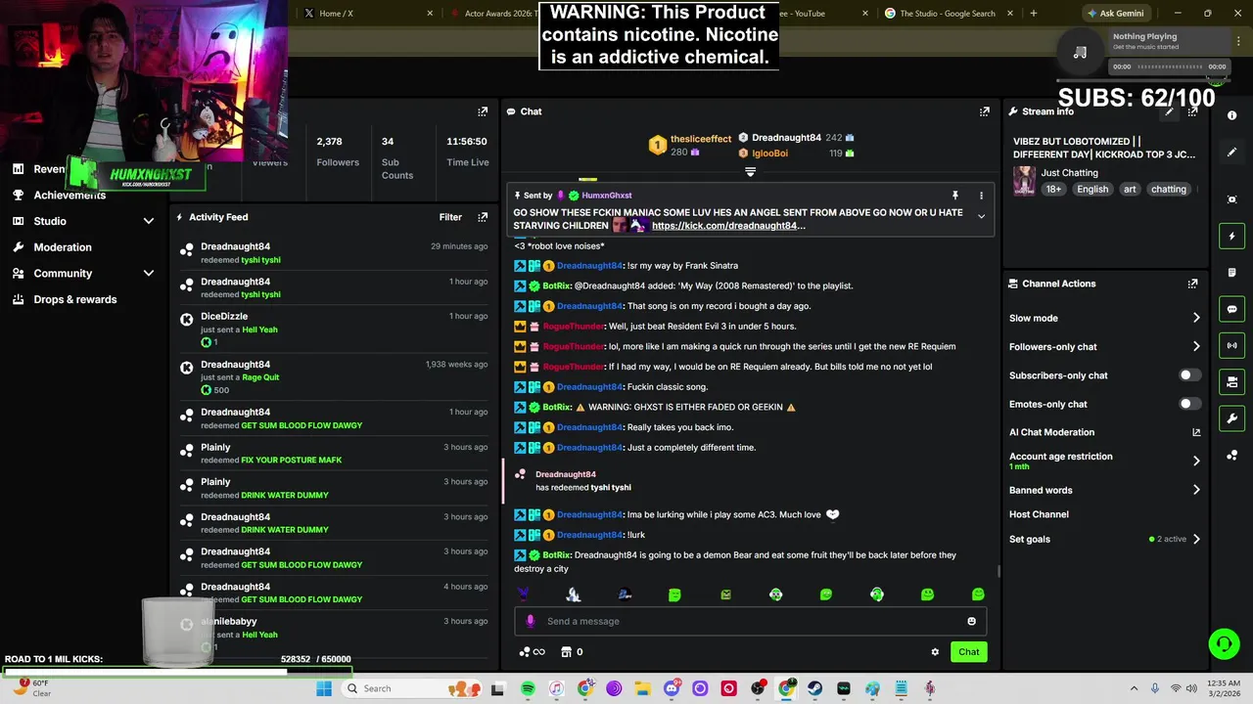Click the Just Chatting category thumbnail
Screen dimensions: 1253x704
tap(1024, 180)
